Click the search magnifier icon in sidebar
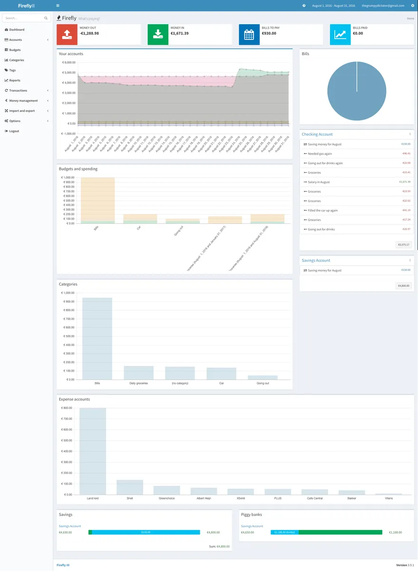418x571 pixels. (x=46, y=18)
